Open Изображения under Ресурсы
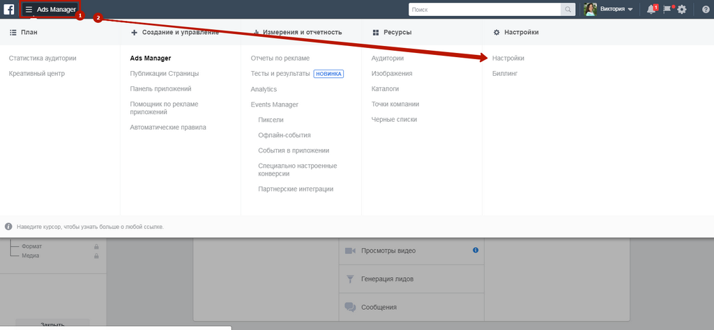The width and height of the screenshot is (714, 330). click(392, 74)
